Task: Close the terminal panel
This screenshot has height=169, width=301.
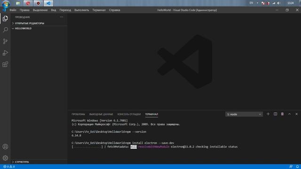Action: [296, 114]
